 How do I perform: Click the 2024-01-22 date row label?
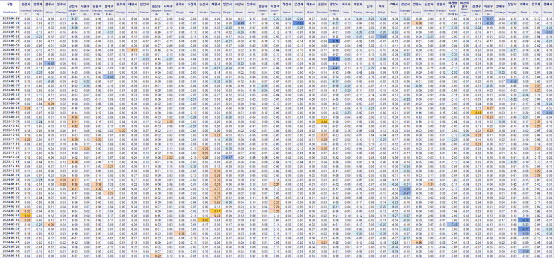[10, 188]
